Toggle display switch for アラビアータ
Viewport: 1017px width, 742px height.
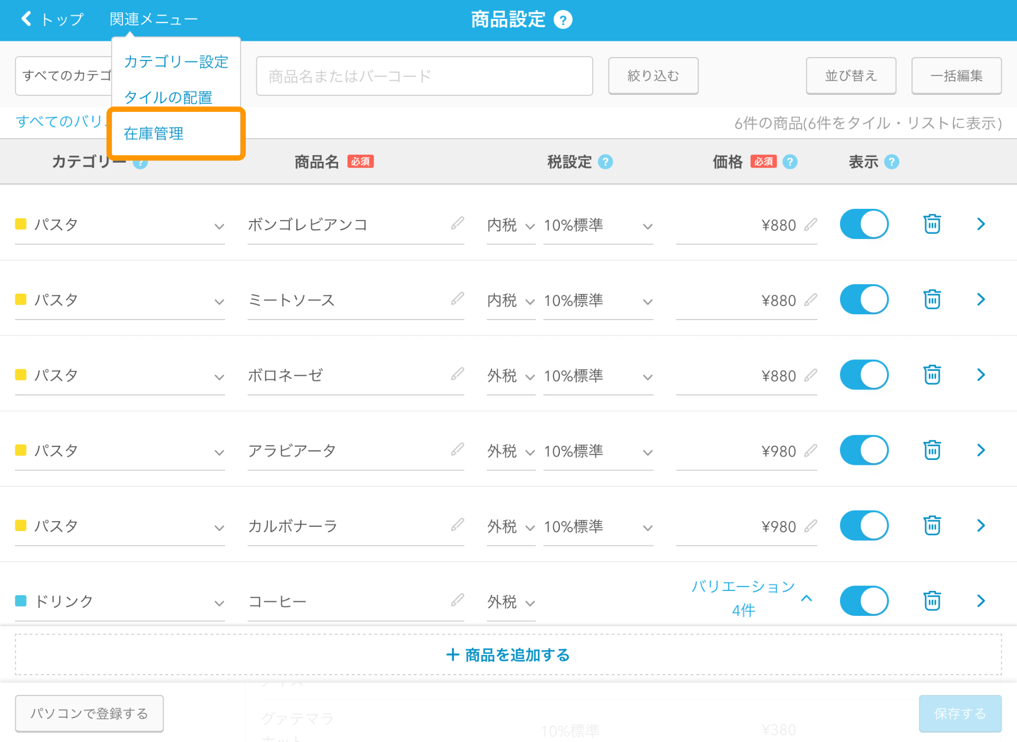(864, 450)
